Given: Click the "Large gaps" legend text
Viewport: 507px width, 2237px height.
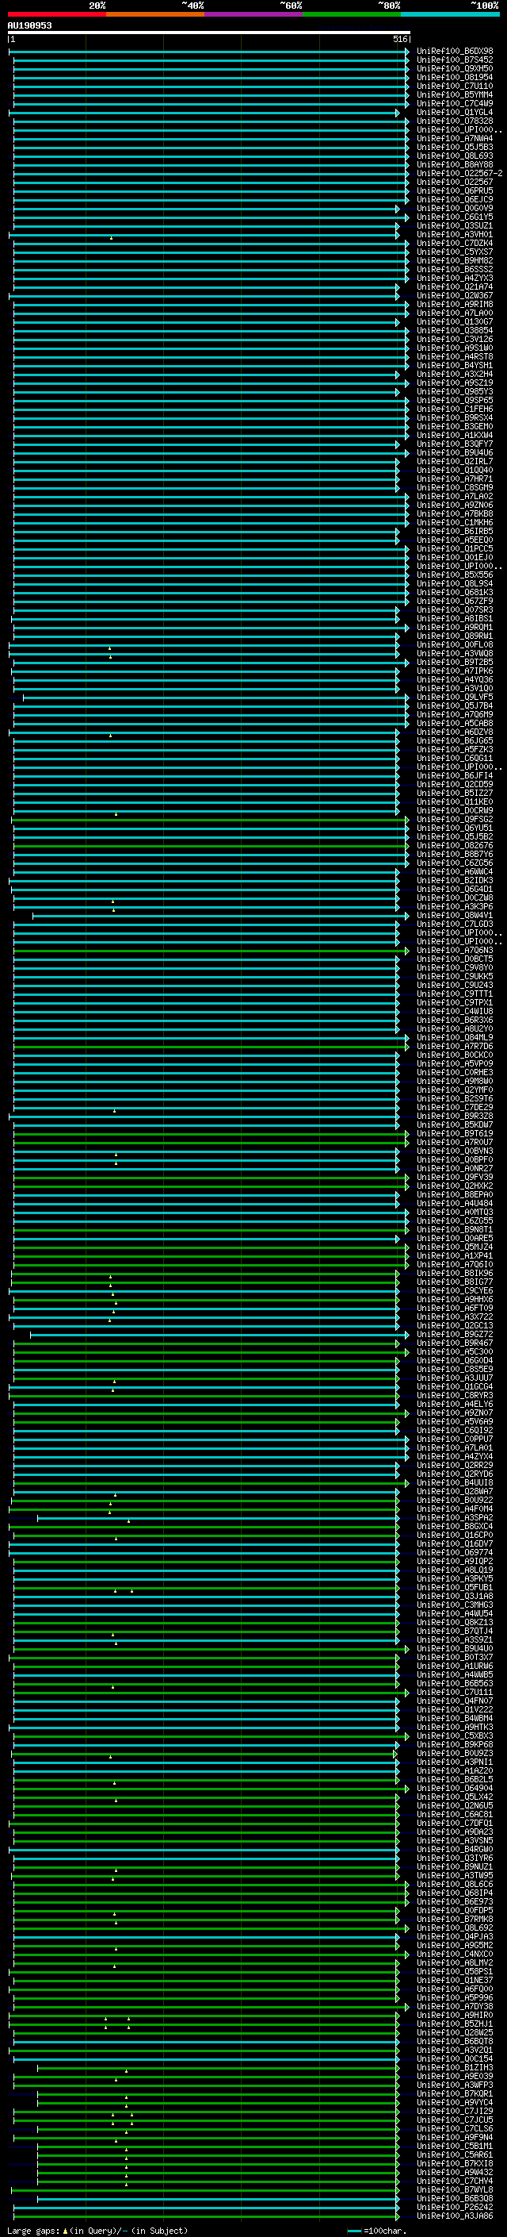Looking at the screenshot, I should click(x=33, y=2231).
